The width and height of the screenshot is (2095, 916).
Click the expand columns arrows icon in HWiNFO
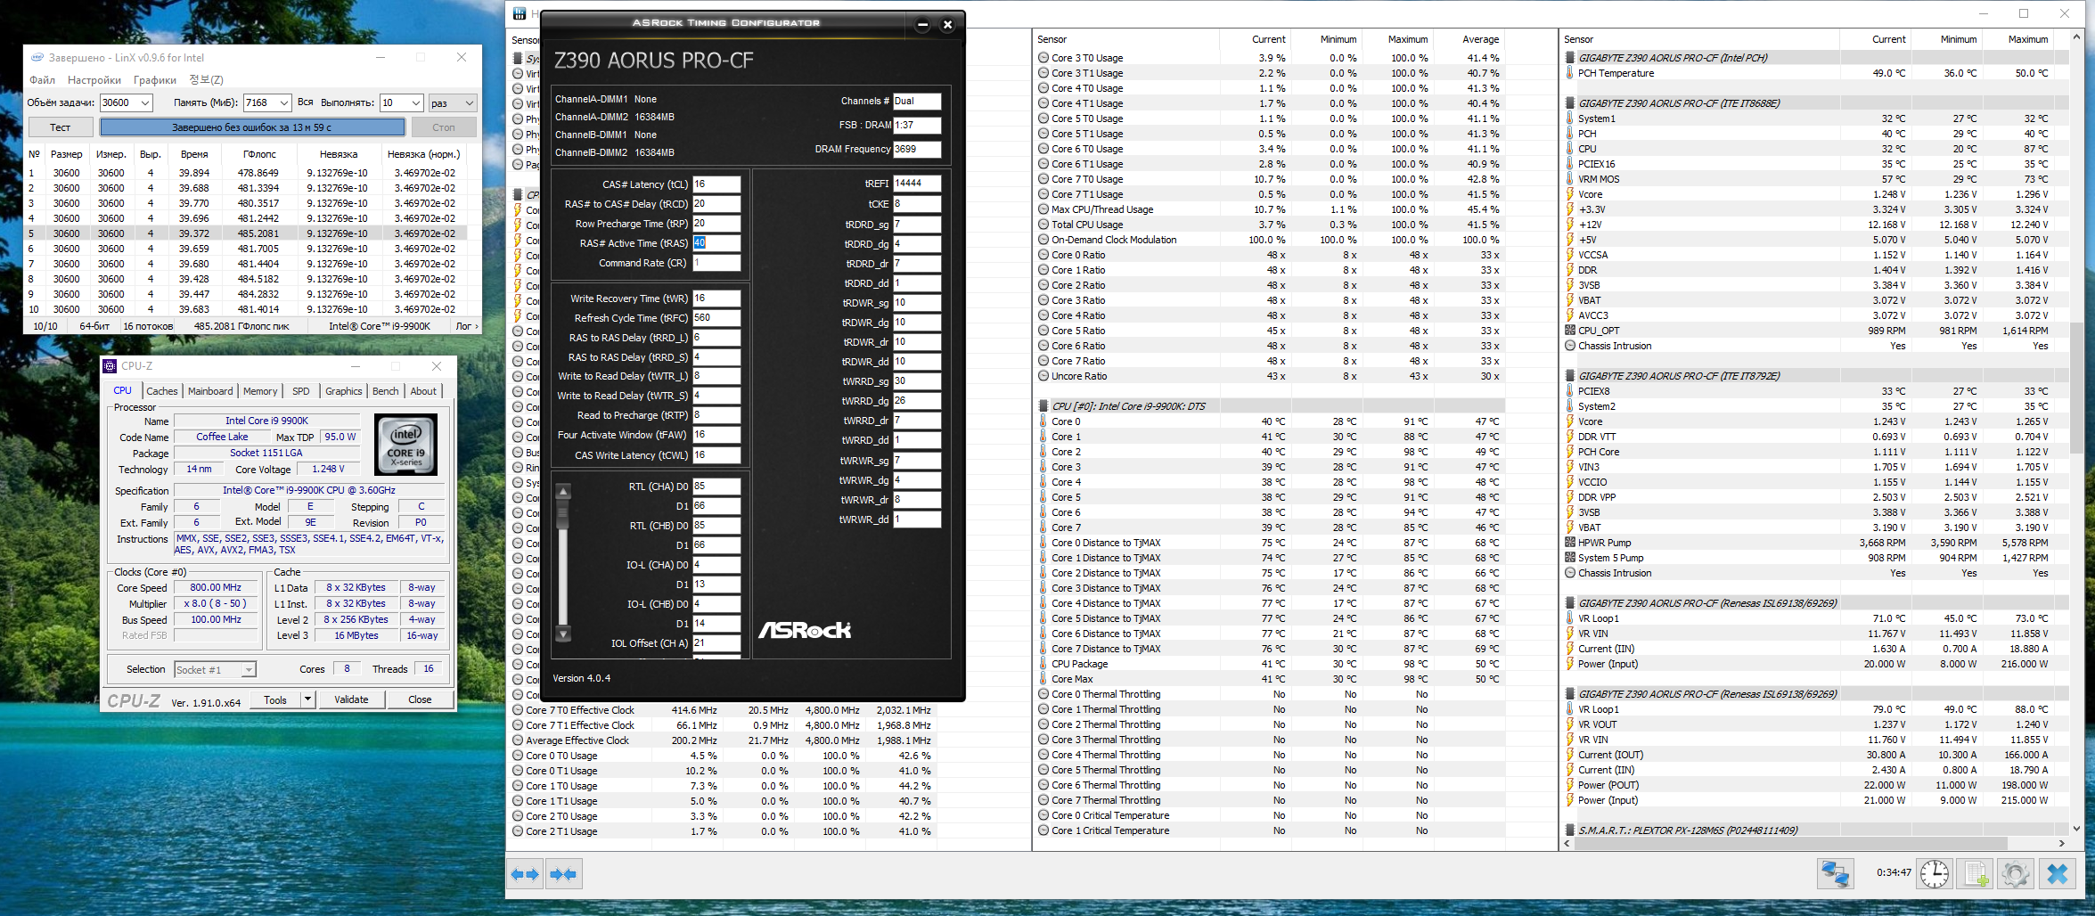pos(525,874)
